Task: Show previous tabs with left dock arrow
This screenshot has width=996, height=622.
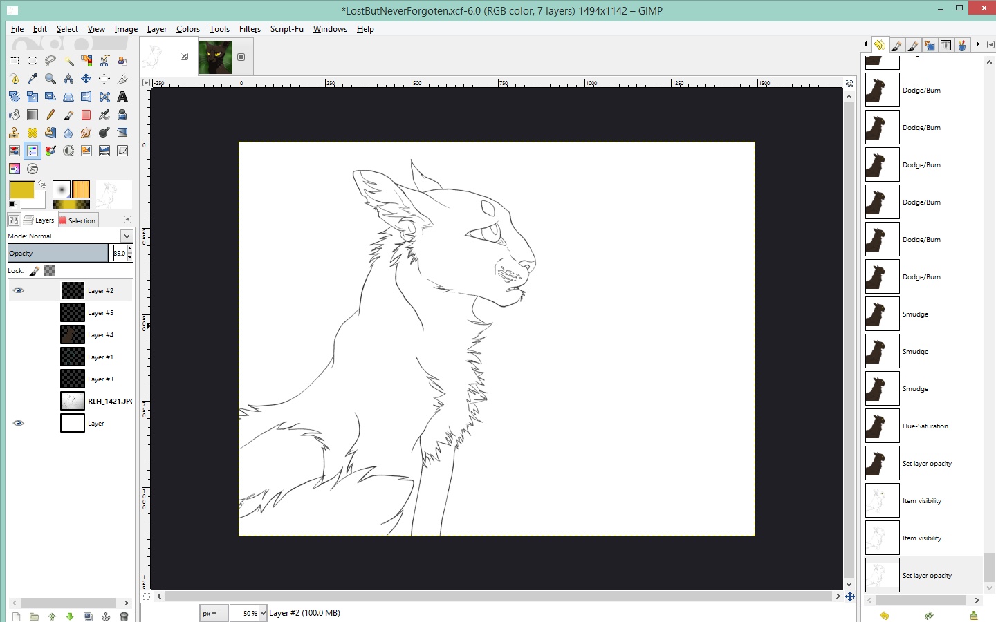Action: tap(865, 44)
